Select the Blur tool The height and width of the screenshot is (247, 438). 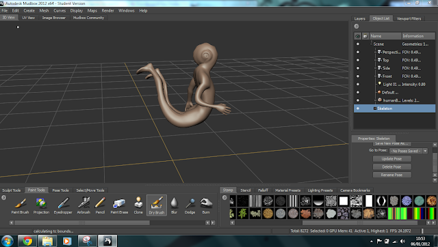174,205
